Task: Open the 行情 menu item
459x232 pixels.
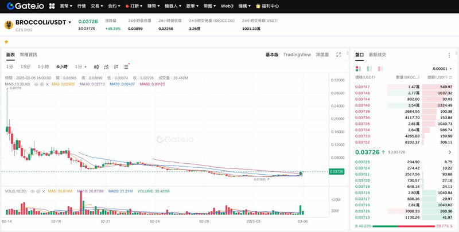Action: (x=81, y=6)
